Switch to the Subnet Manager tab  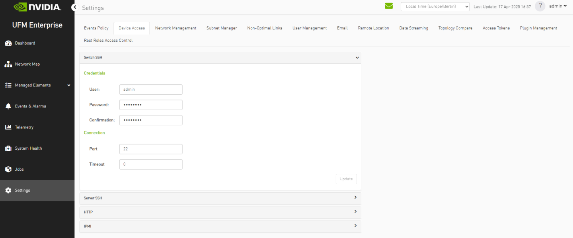pyautogui.click(x=222, y=28)
